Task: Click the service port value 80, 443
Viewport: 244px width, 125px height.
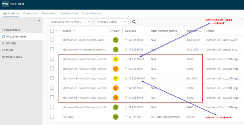Action: (x=192, y=79)
